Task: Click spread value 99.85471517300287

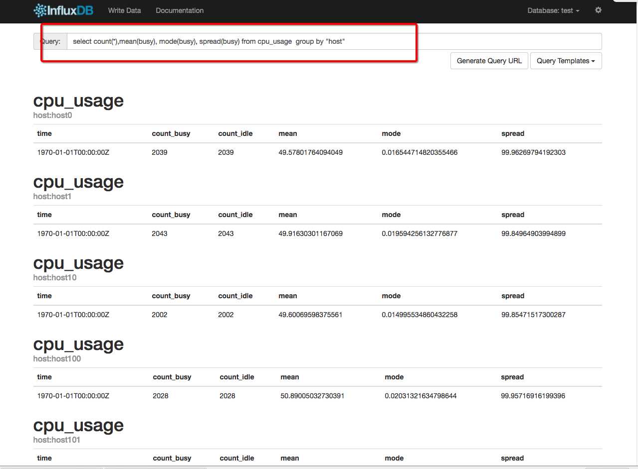Action: pos(533,315)
